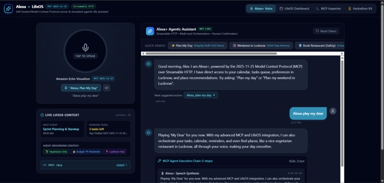Run the Book Restaurant (Safety) quick demo

coord(319,46)
